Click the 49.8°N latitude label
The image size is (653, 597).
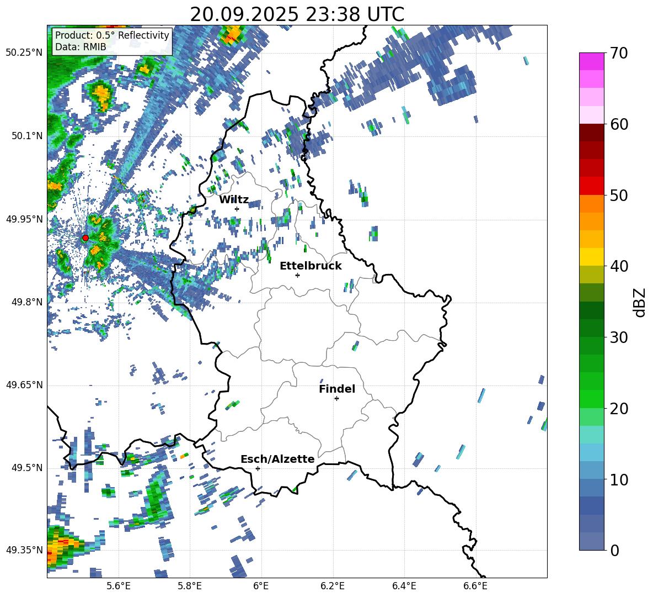[x=26, y=302]
